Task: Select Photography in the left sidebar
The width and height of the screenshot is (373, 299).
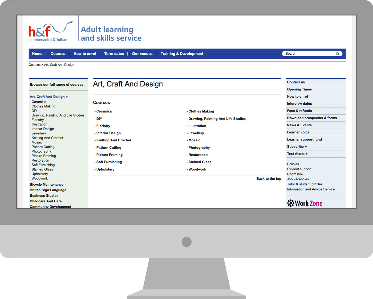Action: tap(41, 152)
